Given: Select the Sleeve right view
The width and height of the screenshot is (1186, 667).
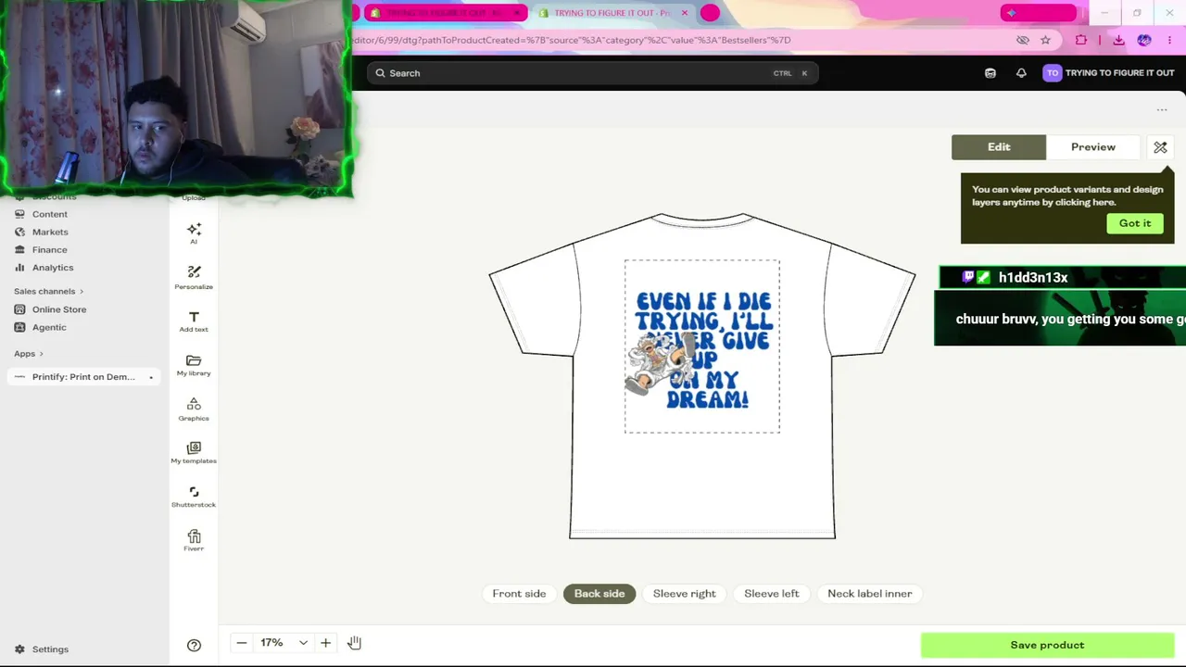Looking at the screenshot, I should [685, 594].
